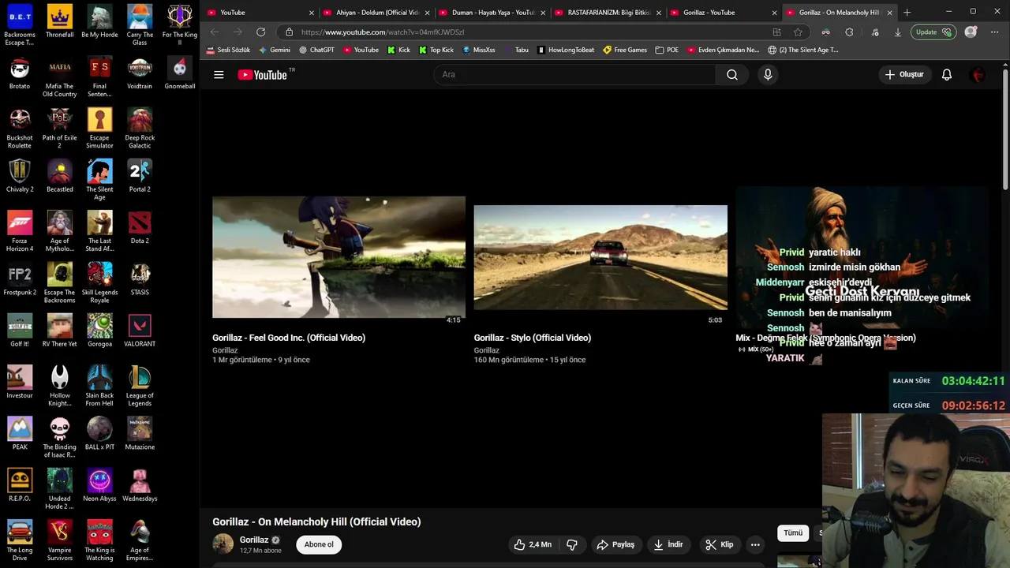Open Free Games bookmark
1010x568 pixels.
[625, 50]
